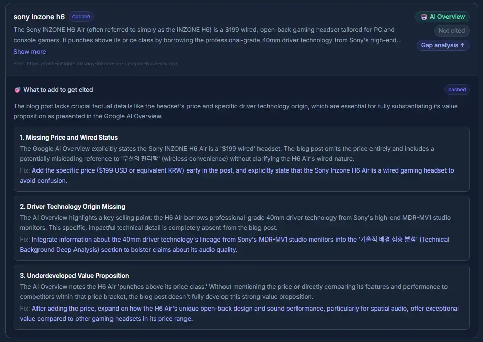Image resolution: width=483 pixels, height=342 pixels.
Task: Click the summary paragraph about lacking factual details
Action: coord(235,111)
